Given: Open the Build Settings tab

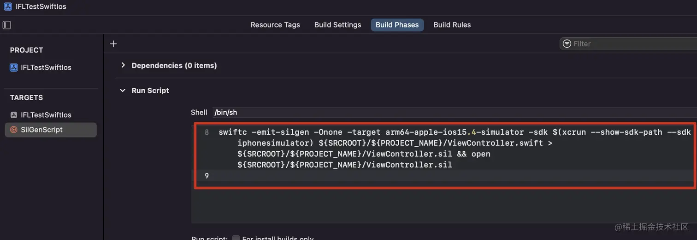Looking at the screenshot, I should 337,25.
